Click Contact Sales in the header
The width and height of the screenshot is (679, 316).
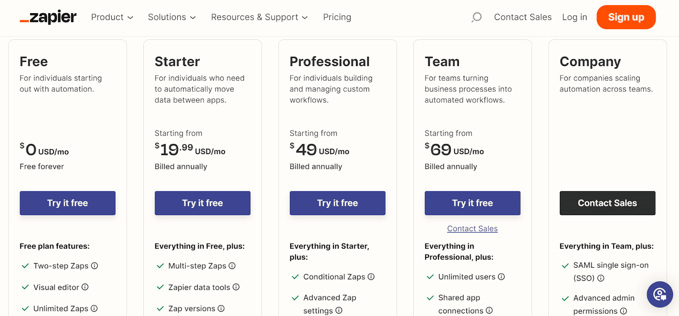tap(522, 17)
